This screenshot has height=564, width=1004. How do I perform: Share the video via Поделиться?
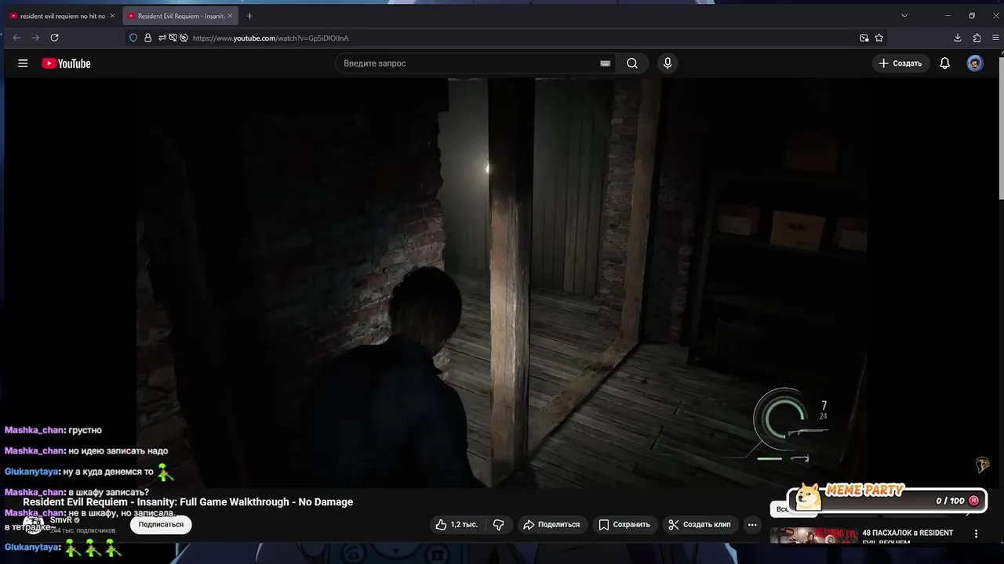pyautogui.click(x=551, y=525)
